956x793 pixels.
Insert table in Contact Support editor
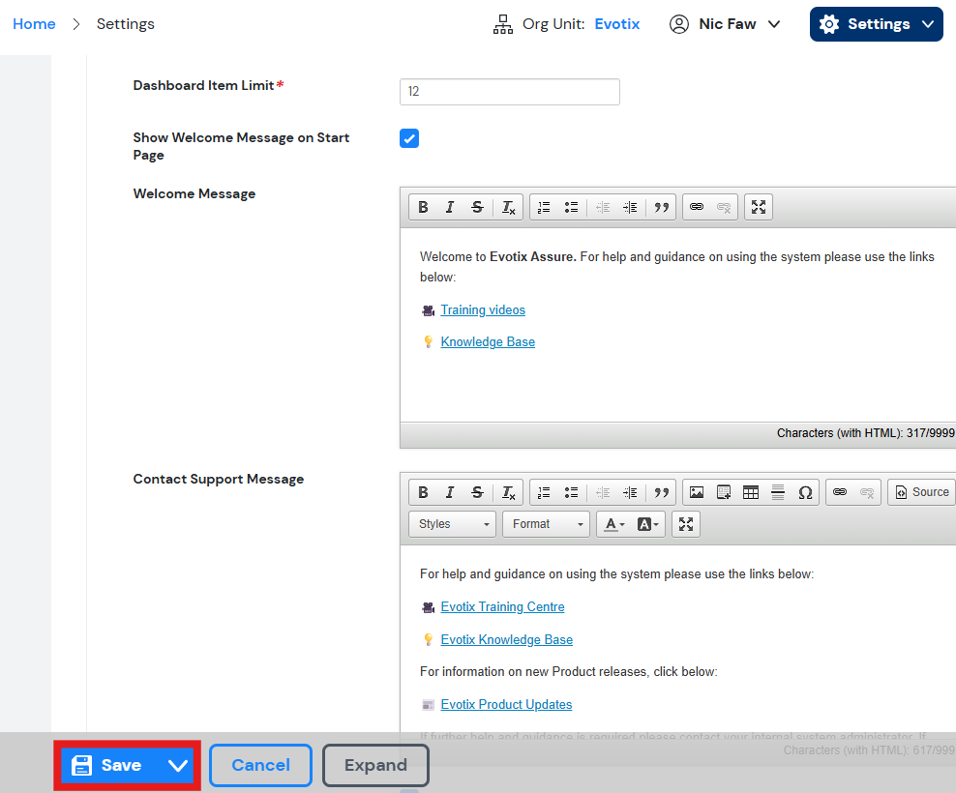point(751,492)
